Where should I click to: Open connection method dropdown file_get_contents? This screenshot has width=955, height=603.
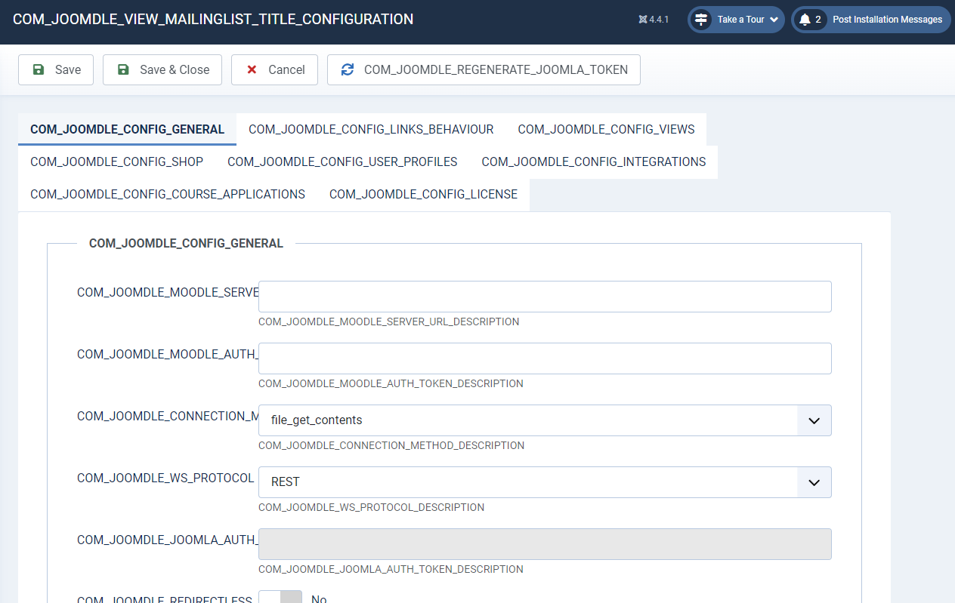pyautogui.click(x=545, y=420)
